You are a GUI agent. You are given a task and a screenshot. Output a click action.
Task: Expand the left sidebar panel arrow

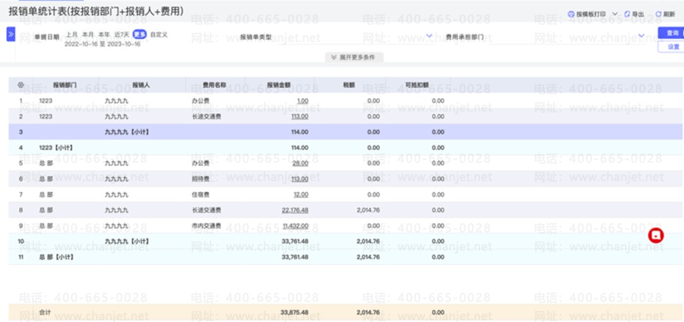tap(11, 34)
